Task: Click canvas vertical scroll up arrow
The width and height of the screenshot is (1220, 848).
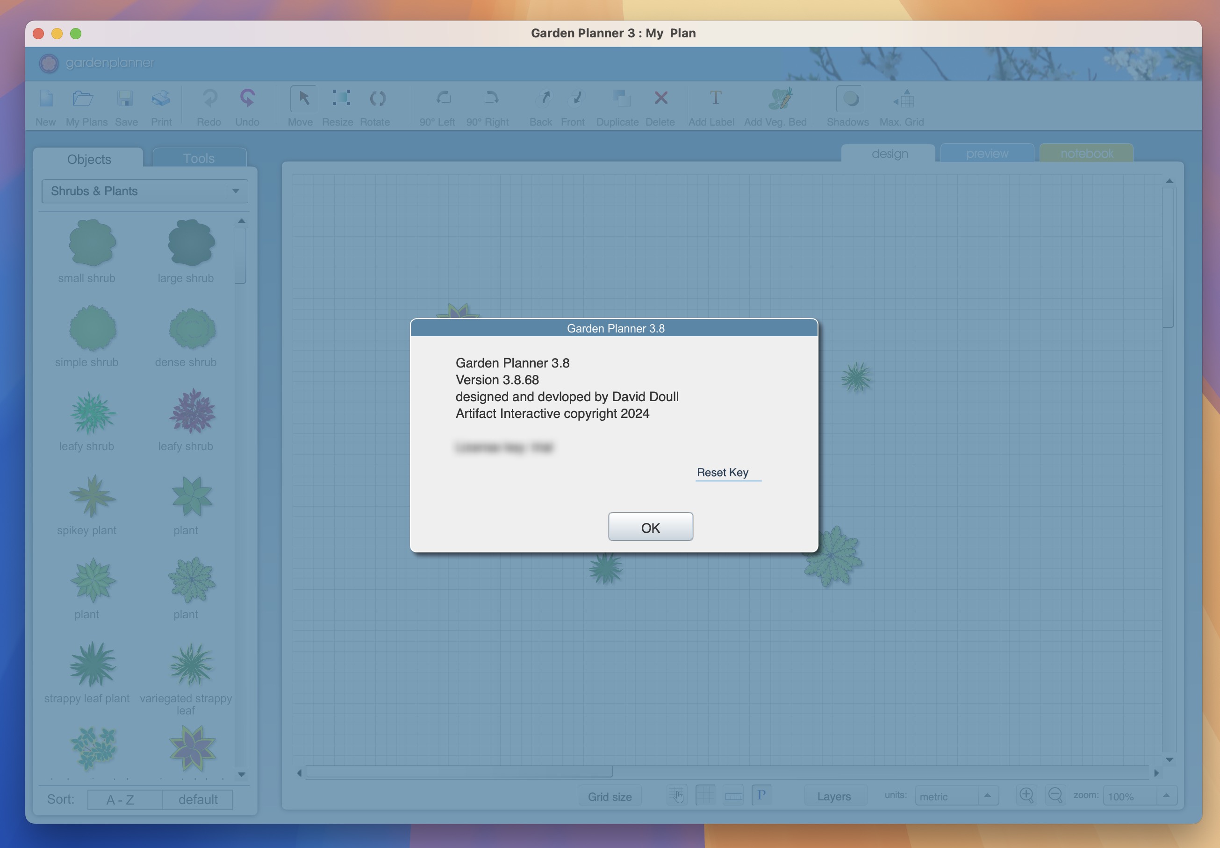Action: click(1169, 181)
